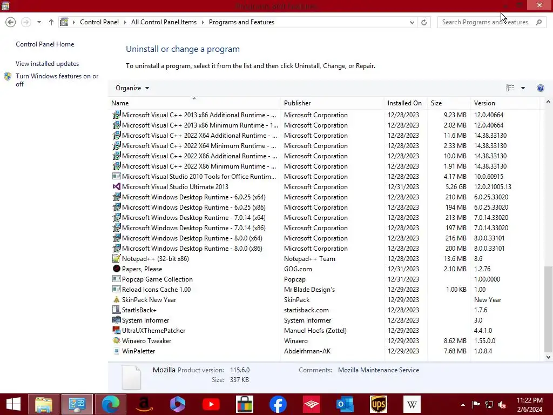Select All Control Panel Items breadcrumb
The width and height of the screenshot is (553, 415).
[164, 22]
